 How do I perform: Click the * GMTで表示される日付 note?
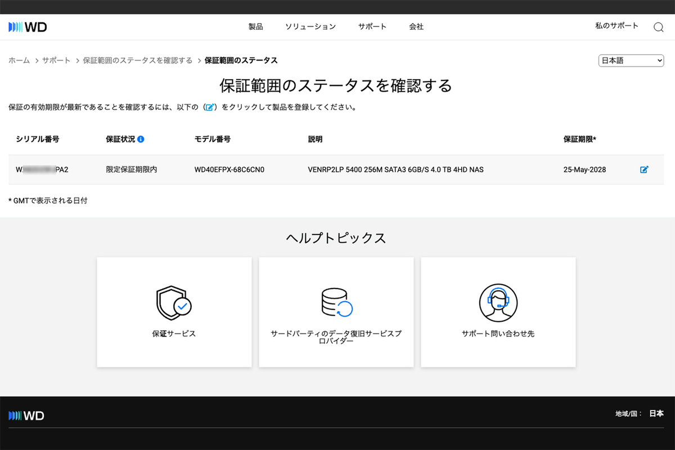[x=48, y=200]
